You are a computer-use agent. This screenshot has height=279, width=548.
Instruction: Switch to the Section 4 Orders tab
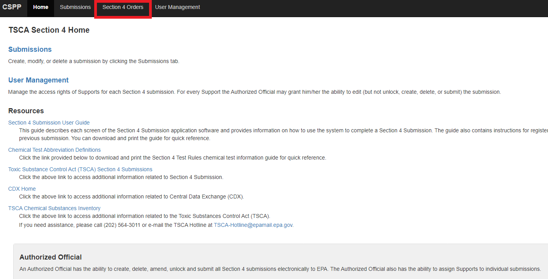123,7
